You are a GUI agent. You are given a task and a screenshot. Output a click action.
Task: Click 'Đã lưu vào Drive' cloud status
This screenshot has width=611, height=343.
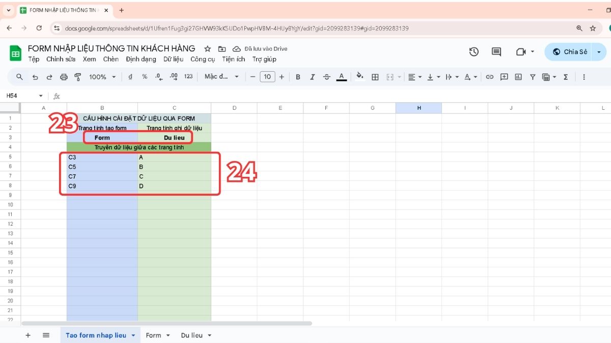coord(260,49)
